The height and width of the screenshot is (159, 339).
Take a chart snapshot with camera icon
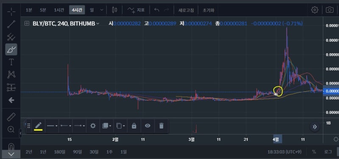330,10
